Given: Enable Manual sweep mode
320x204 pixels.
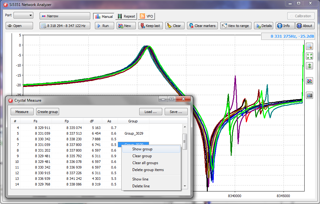Looking at the screenshot, I should pos(104,16).
